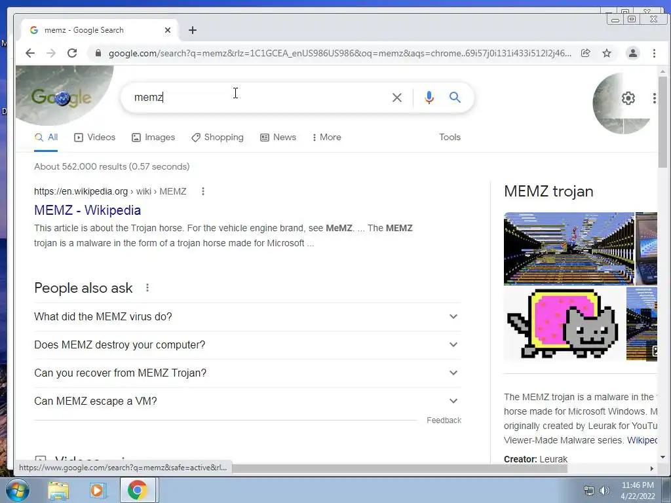Expand "Can MEMZ escape a VM?" question
The image size is (671, 503).
[247, 401]
